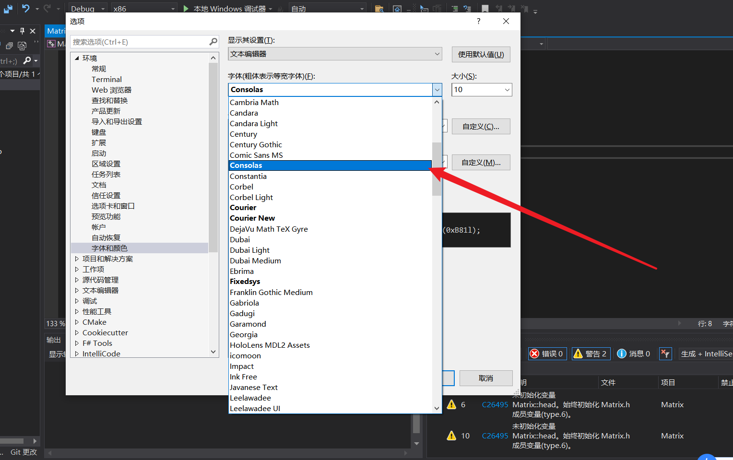This screenshot has width=733, height=460.
Task: Click the options tree scrollbar down arrow
Action: 213,352
